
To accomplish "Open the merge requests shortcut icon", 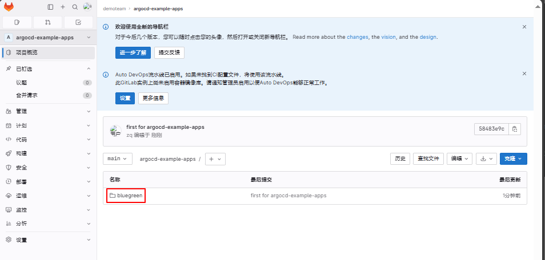I will point(47,22).
